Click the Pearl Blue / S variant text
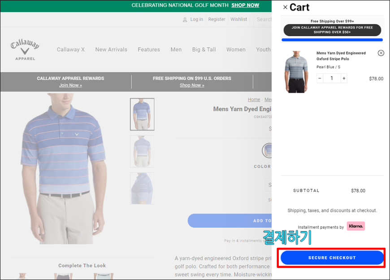390x280 pixels. [x=328, y=67]
